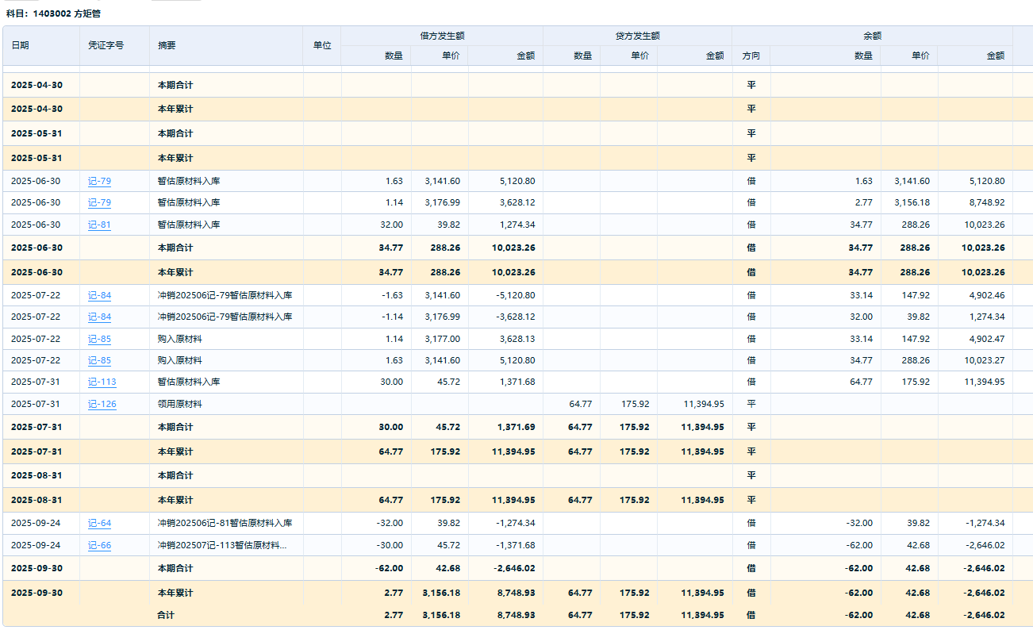
Task: Open voucher link 记-81
Action: coord(99,225)
